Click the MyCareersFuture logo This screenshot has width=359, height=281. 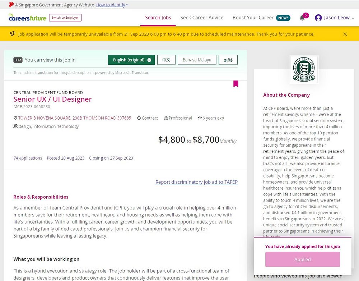(x=28, y=17)
